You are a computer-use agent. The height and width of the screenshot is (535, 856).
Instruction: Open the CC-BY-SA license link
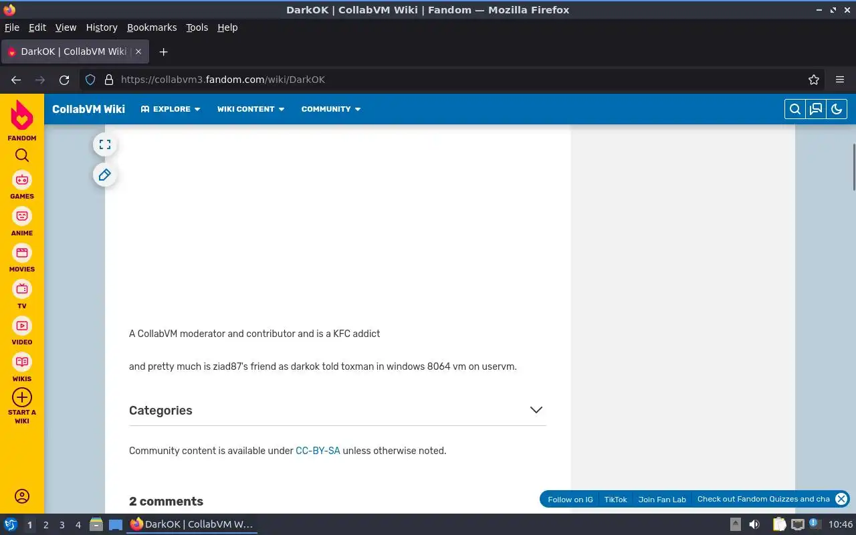coord(318,451)
